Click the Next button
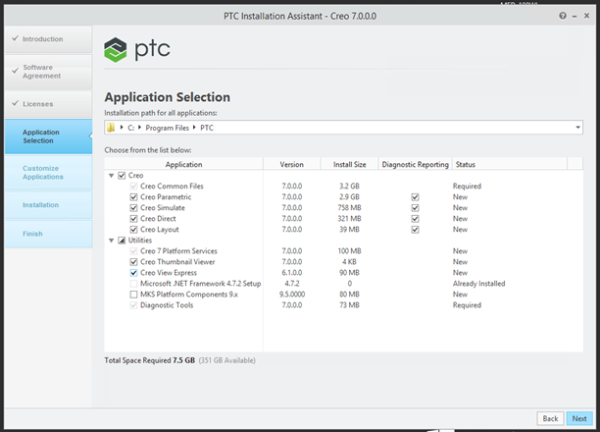The width and height of the screenshot is (600, 432). pyautogui.click(x=579, y=418)
